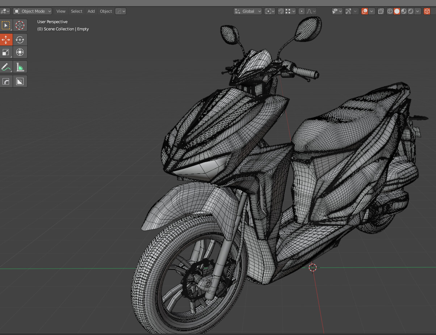Choose the Measure ruler tool

[20, 67]
